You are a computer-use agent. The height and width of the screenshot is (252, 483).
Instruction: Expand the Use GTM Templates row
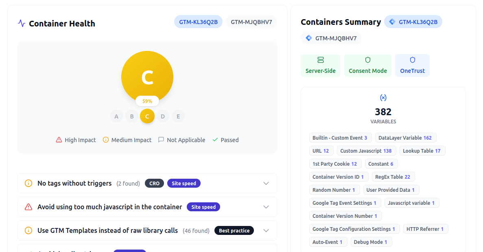(x=267, y=230)
